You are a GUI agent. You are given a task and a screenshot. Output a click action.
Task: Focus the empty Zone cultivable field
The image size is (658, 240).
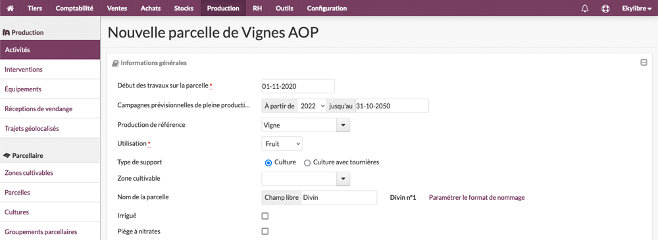[x=299, y=179]
